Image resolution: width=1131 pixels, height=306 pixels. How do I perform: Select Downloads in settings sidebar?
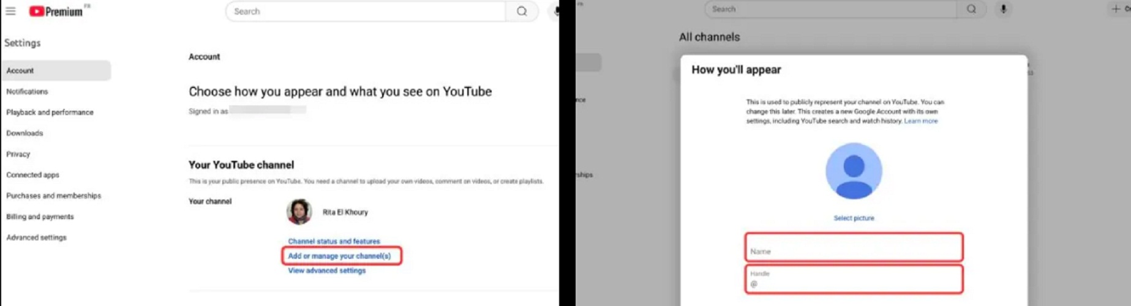click(24, 133)
